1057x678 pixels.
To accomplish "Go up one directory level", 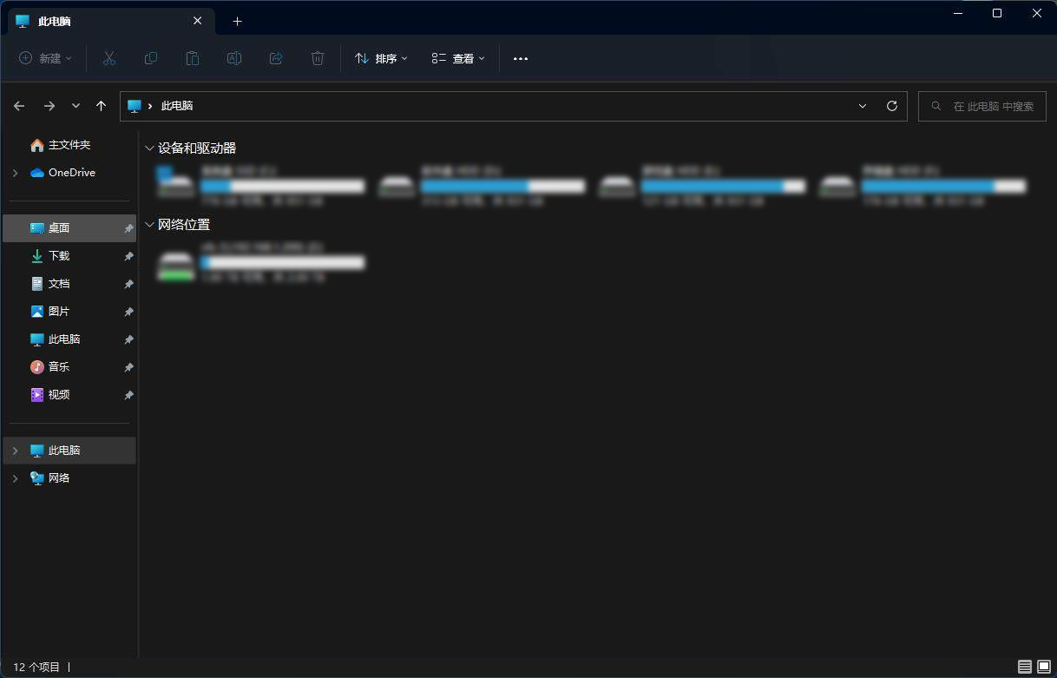I will [102, 106].
